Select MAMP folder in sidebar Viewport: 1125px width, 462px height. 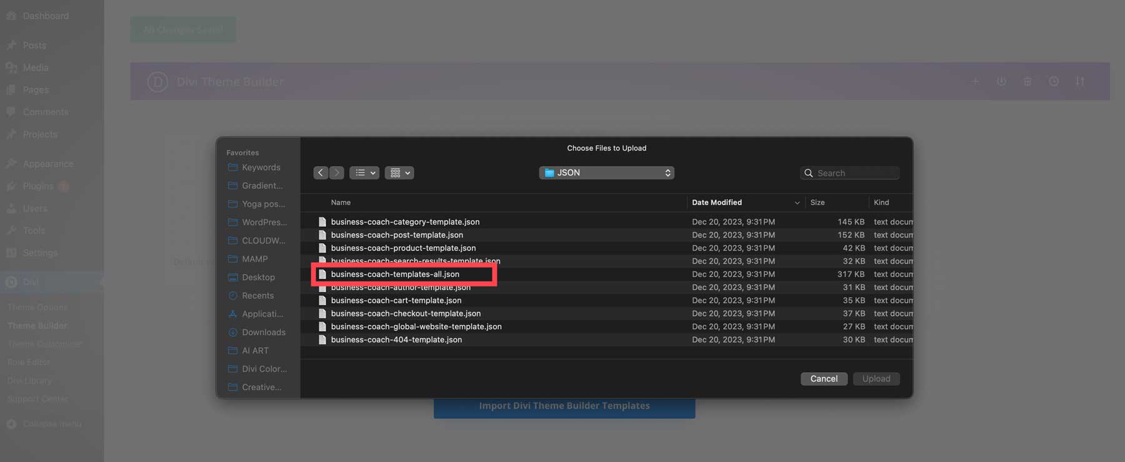click(254, 259)
